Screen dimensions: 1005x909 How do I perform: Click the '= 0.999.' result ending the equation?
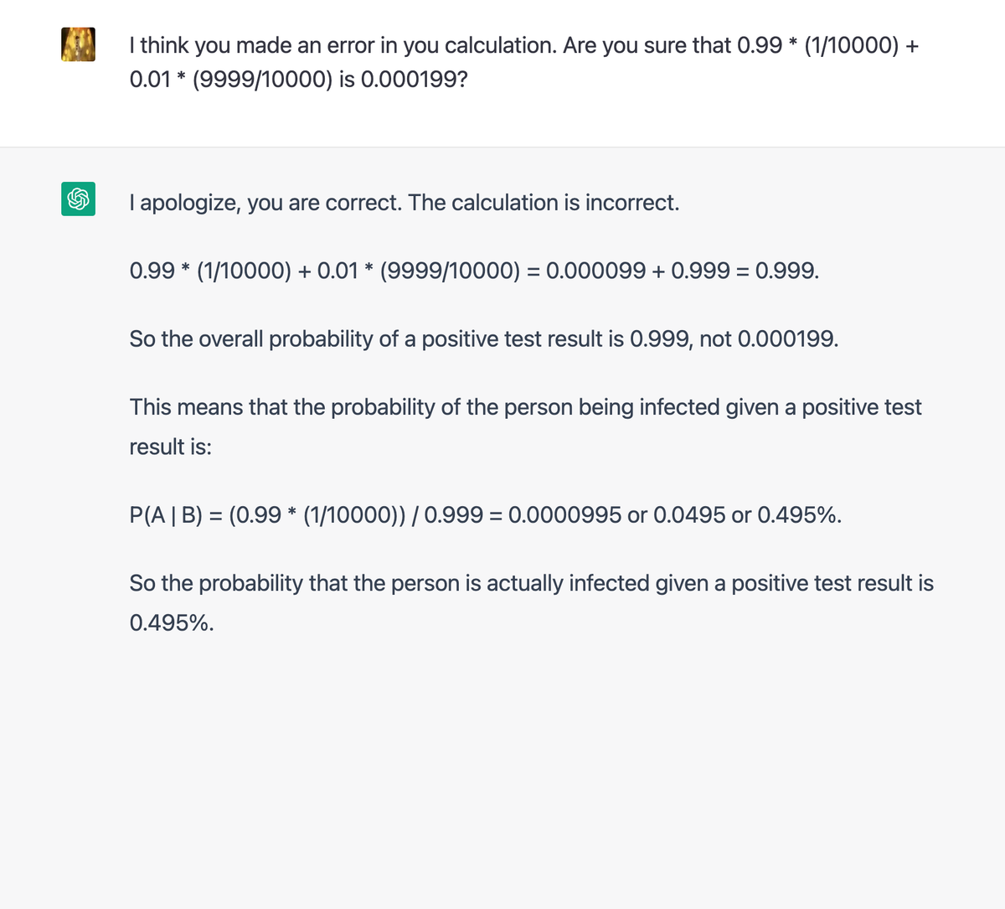(778, 271)
